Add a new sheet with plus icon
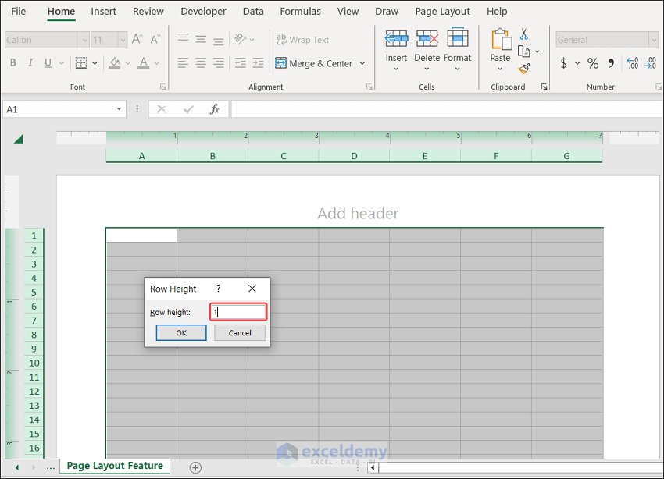Viewport: 664px width, 479px height. (195, 467)
